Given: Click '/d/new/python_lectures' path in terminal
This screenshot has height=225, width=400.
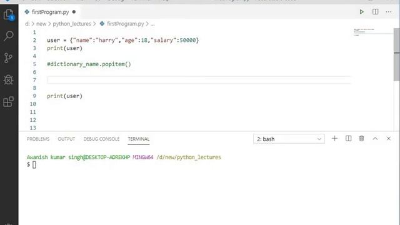Looking at the screenshot, I should tap(189, 157).
